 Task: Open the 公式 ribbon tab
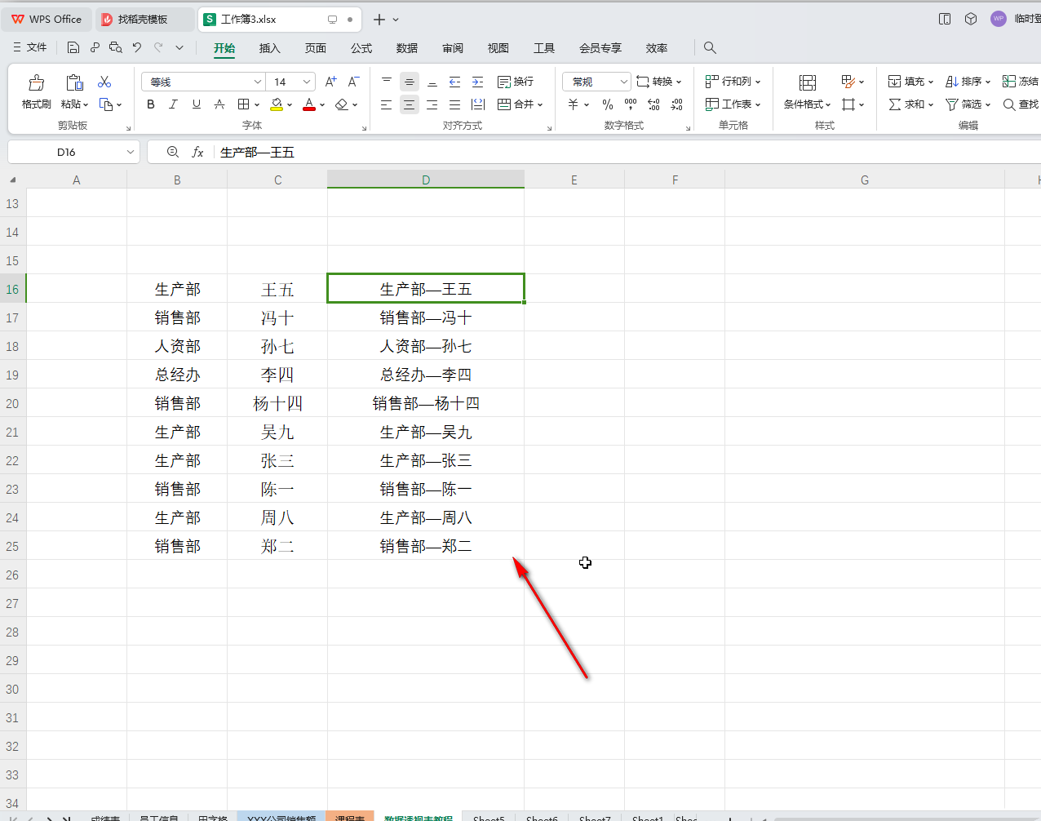[x=361, y=48]
